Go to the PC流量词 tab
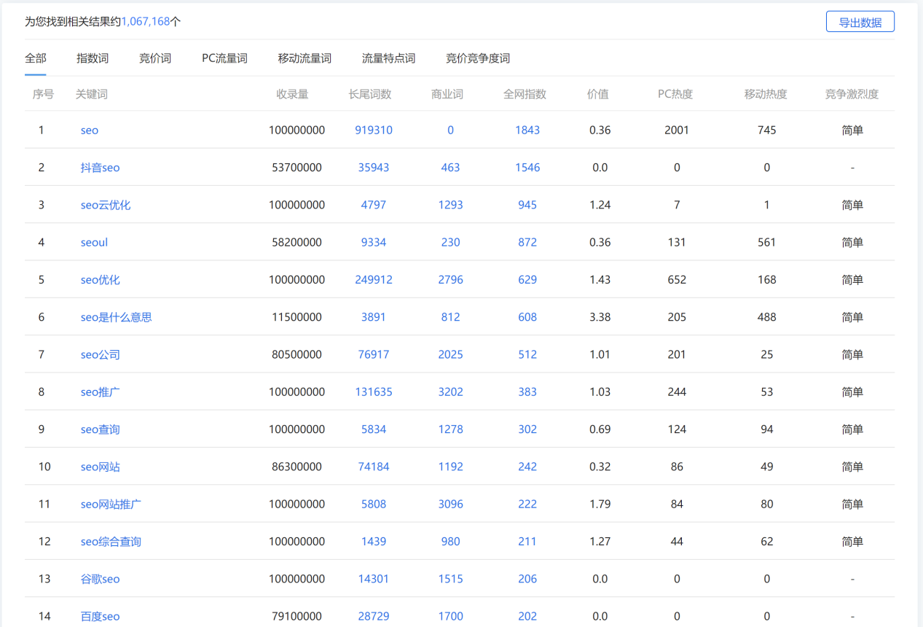The width and height of the screenshot is (923, 627). pyautogui.click(x=224, y=58)
